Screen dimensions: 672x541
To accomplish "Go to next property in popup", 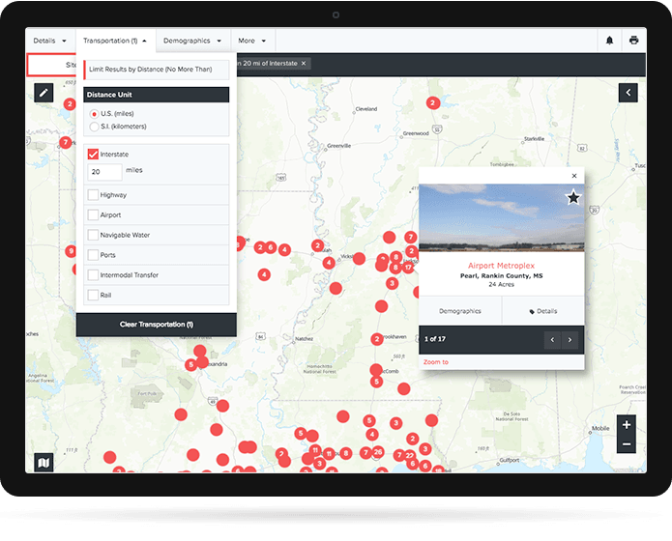I will tap(570, 340).
